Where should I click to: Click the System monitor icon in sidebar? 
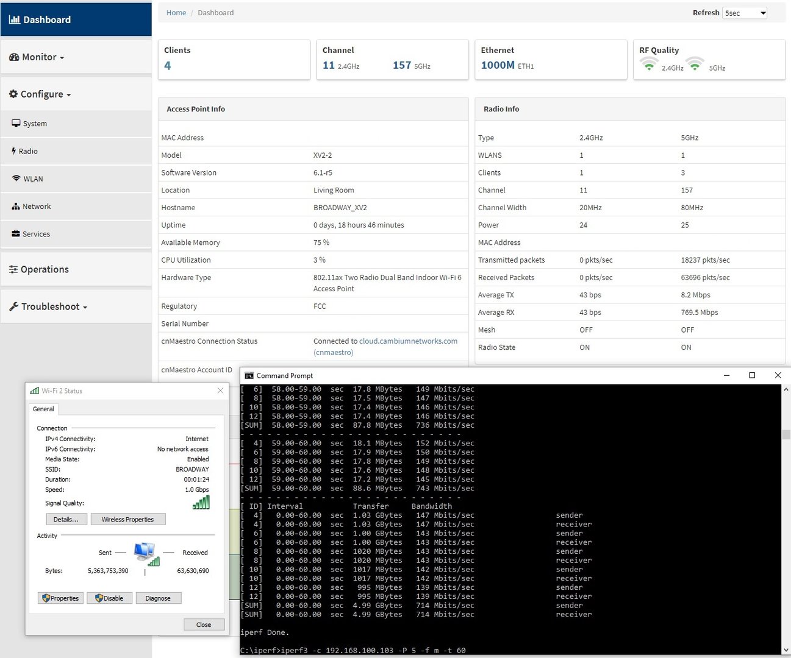[16, 123]
